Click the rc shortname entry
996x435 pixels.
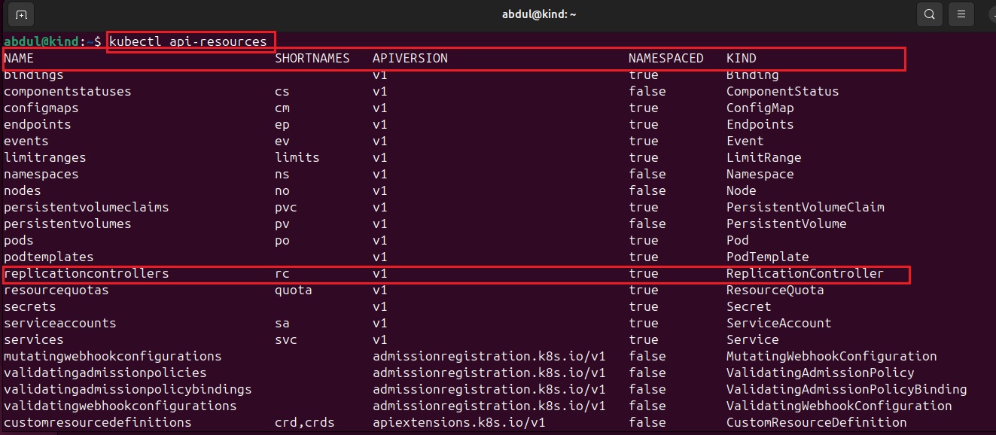click(x=282, y=273)
